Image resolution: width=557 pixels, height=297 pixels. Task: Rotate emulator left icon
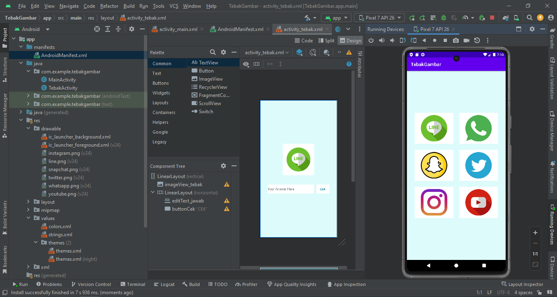403,40
